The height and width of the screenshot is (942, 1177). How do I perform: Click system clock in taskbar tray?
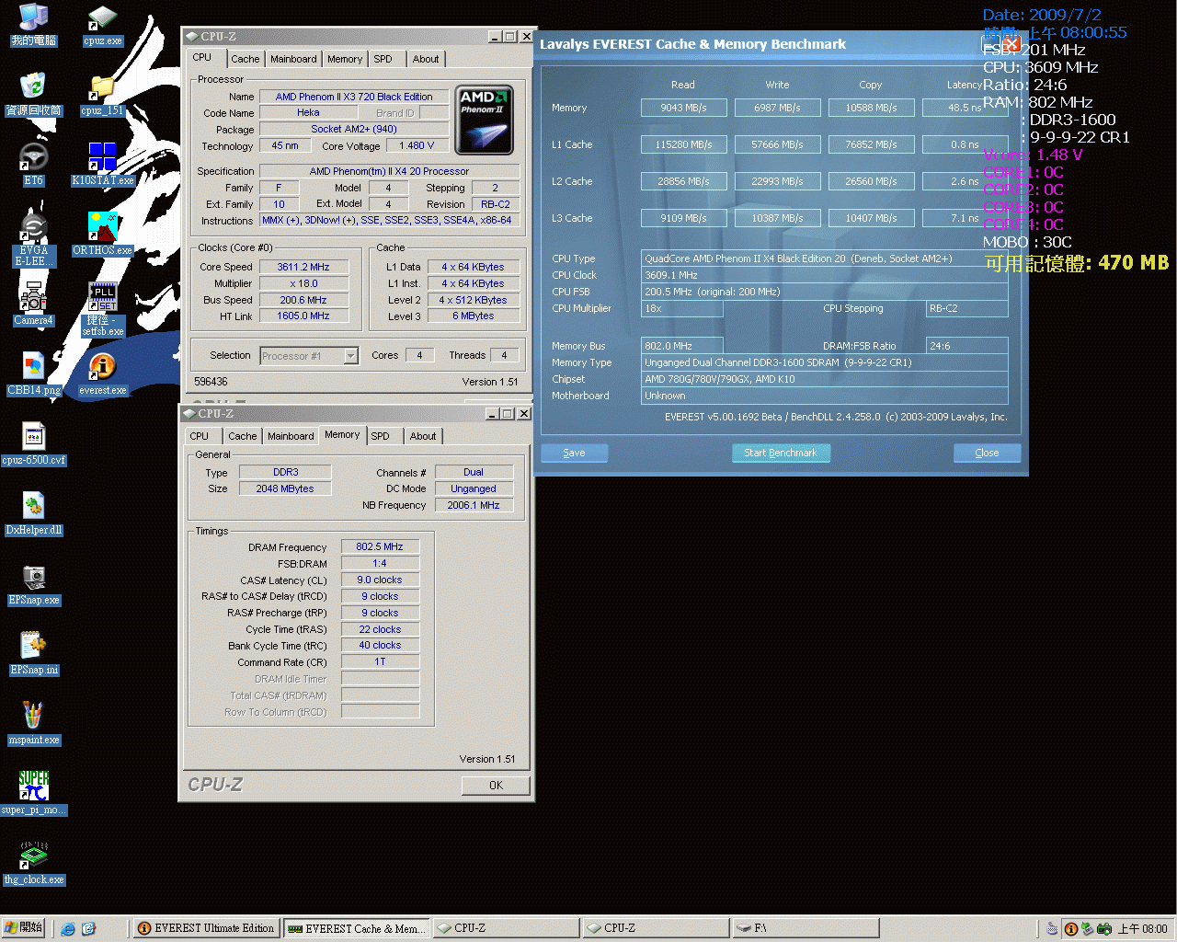(x=1142, y=929)
